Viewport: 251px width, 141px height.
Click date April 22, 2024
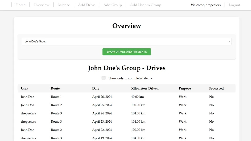pyautogui.click(x=102, y=130)
